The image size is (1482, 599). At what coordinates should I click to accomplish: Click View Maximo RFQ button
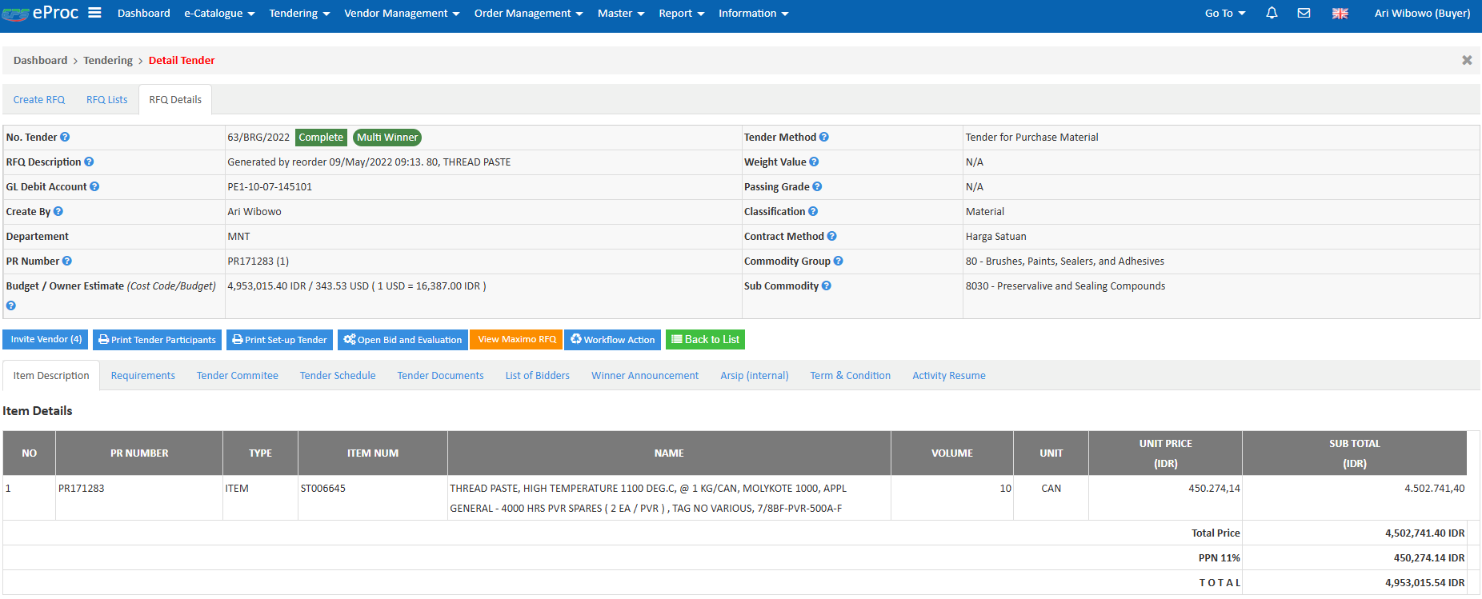coord(517,340)
